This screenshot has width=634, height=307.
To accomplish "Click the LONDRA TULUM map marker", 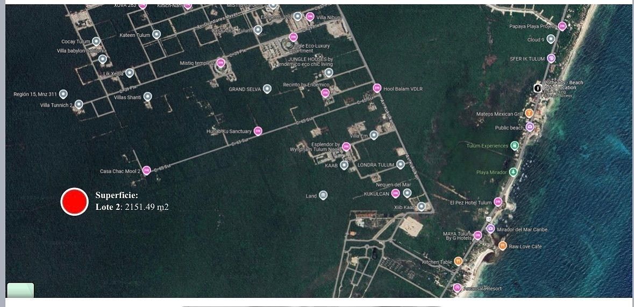I will tap(400, 165).
